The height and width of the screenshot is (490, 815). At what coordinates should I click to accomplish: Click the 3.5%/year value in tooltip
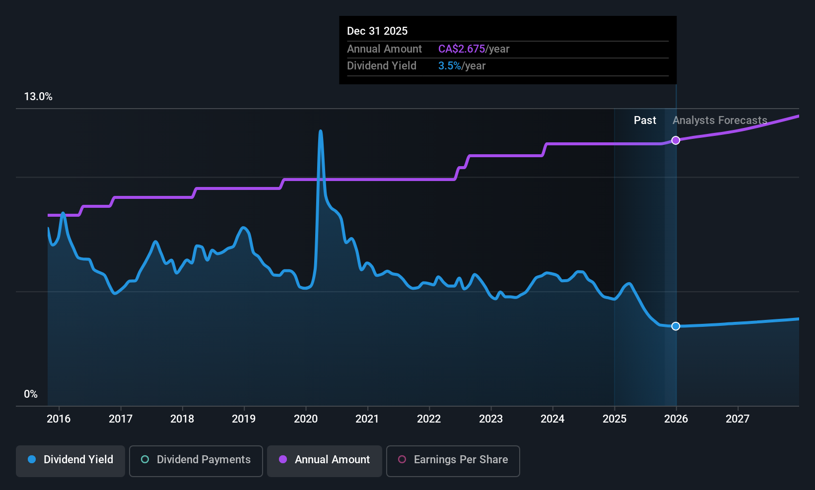coord(449,65)
